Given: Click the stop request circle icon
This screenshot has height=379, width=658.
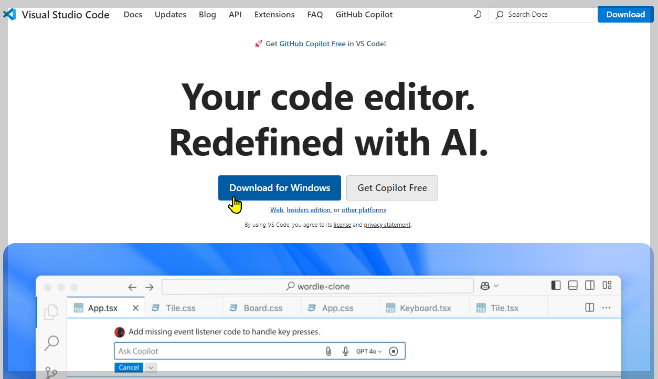Looking at the screenshot, I should (x=394, y=351).
